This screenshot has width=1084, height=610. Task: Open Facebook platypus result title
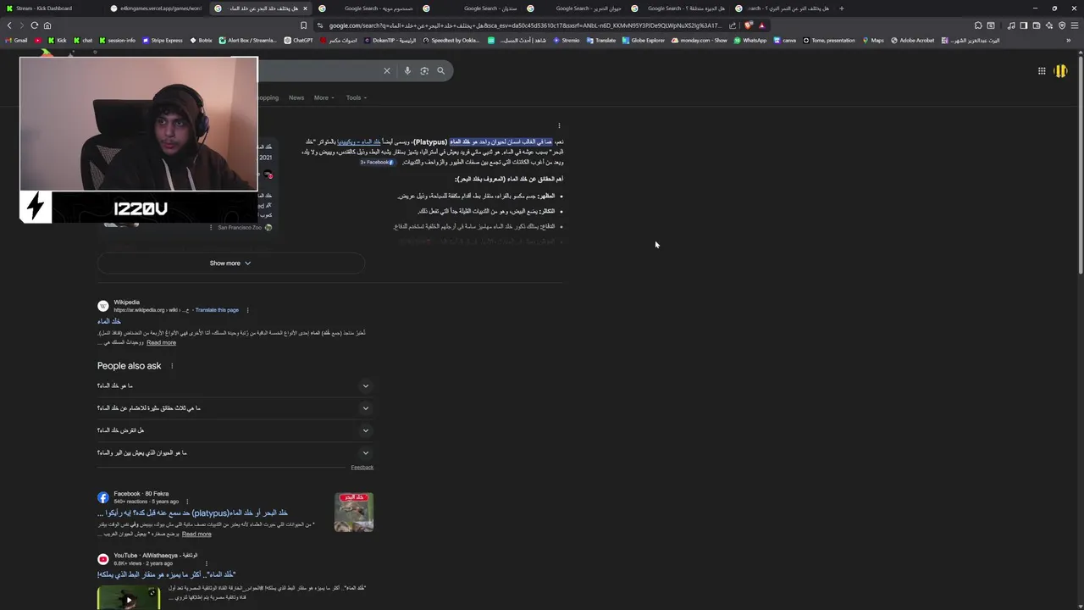(x=192, y=513)
